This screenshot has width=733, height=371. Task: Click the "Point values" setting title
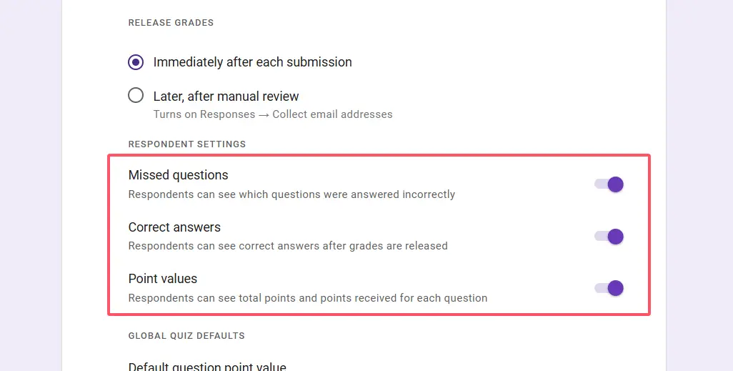[163, 279]
